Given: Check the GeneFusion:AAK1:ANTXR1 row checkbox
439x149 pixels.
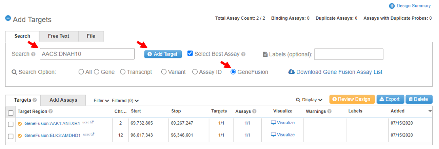Looking at the screenshot, I should pyautogui.click(x=11, y=124).
